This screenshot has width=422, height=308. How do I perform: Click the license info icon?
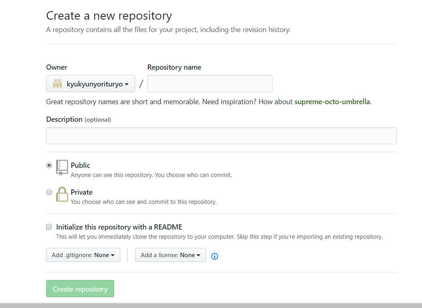click(x=214, y=256)
